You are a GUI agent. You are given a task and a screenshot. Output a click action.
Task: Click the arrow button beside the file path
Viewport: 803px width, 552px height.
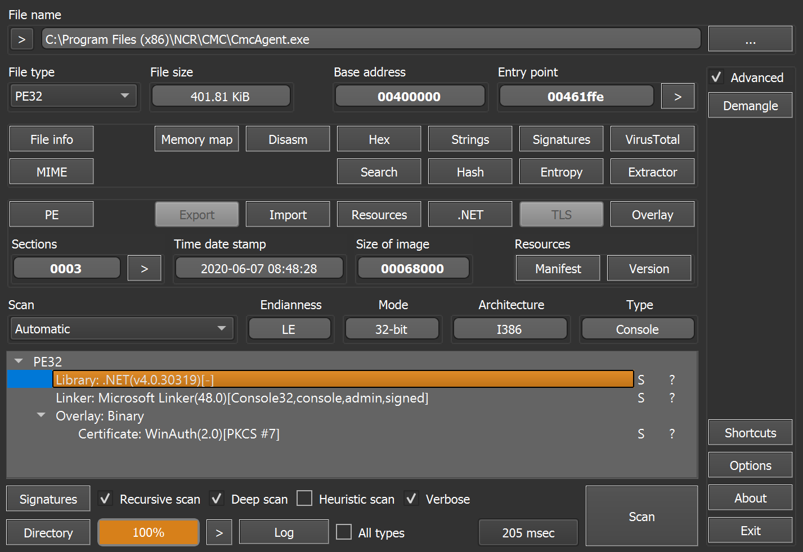[21, 39]
